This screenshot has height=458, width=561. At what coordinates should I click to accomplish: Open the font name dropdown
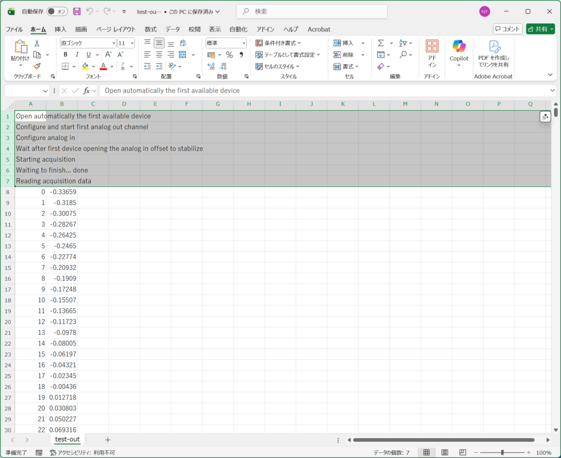pyautogui.click(x=112, y=43)
